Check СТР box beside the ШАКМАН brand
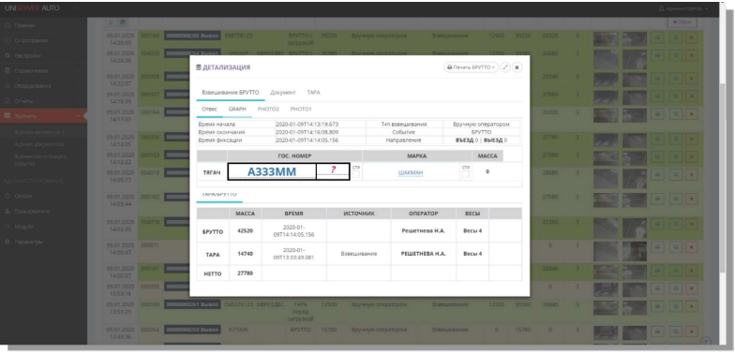The image size is (735, 353). pos(465,174)
